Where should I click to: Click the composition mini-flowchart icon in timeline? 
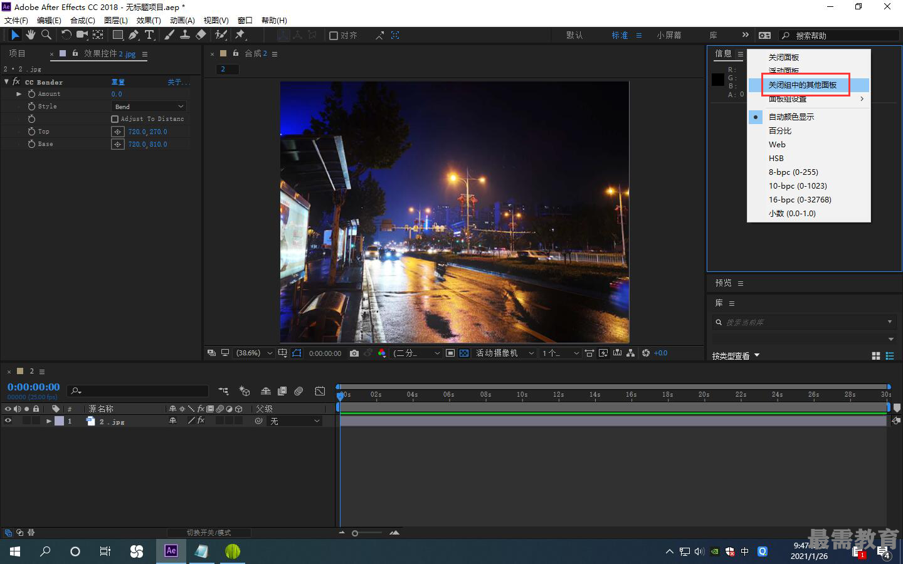coord(223,391)
